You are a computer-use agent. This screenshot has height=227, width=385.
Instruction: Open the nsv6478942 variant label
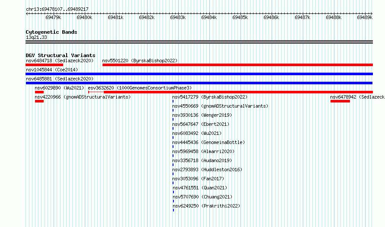point(357,97)
